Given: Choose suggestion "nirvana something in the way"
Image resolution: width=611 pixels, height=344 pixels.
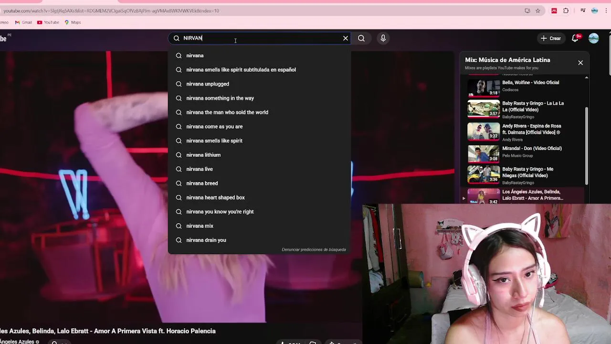Looking at the screenshot, I should (x=259, y=98).
